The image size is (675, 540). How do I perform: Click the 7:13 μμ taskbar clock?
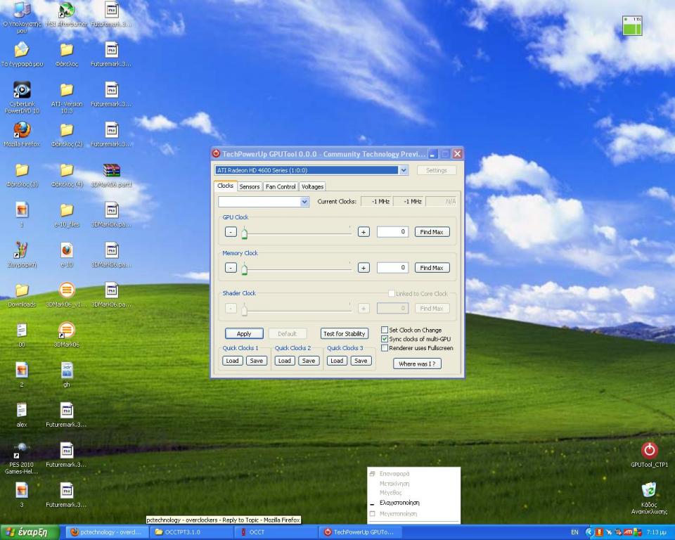click(x=657, y=532)
